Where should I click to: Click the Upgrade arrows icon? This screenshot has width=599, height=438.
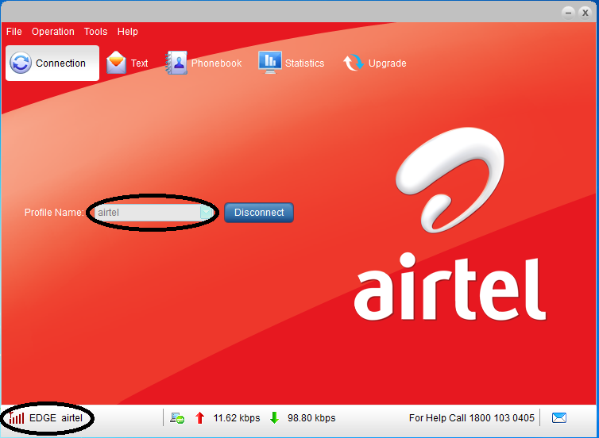point(353,63)
